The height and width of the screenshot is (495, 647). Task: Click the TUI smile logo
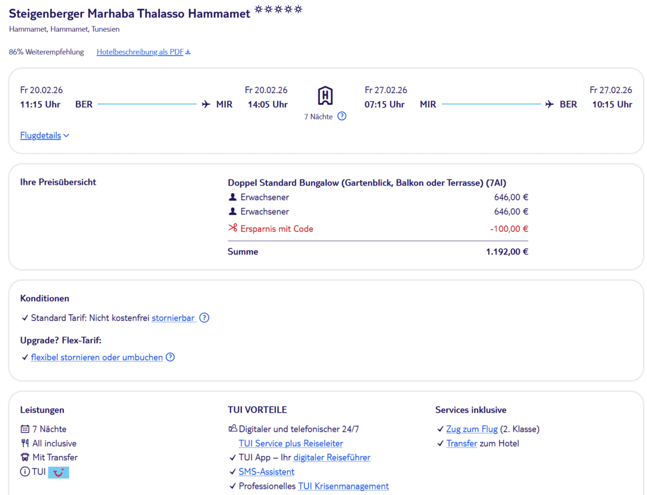coord(59,472)
